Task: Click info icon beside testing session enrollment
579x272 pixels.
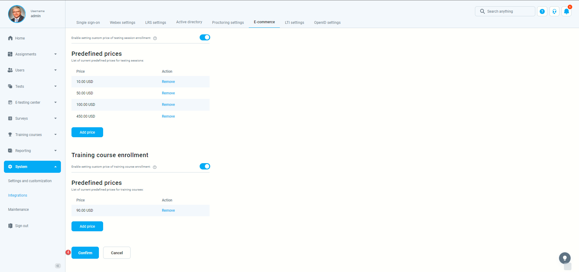Action: click(155, 38)
